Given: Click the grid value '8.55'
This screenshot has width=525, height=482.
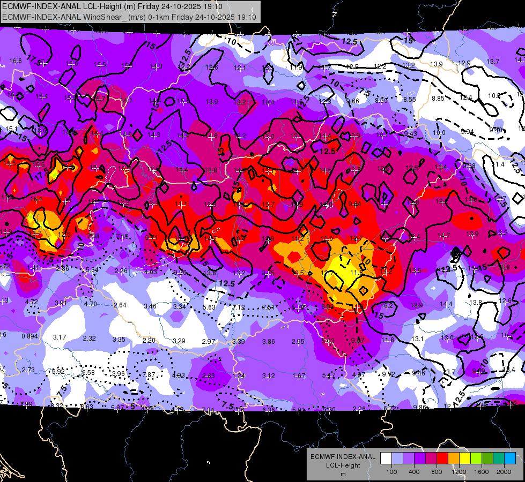Looking at the screenshot, I should click(x=410, y=99).
